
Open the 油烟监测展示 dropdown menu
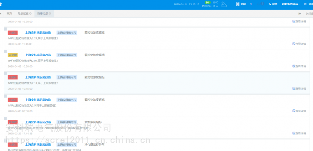click(291, 4)
